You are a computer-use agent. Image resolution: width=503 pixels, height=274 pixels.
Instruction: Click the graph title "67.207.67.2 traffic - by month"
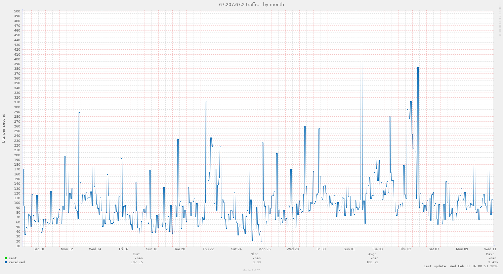pos(251,4)
